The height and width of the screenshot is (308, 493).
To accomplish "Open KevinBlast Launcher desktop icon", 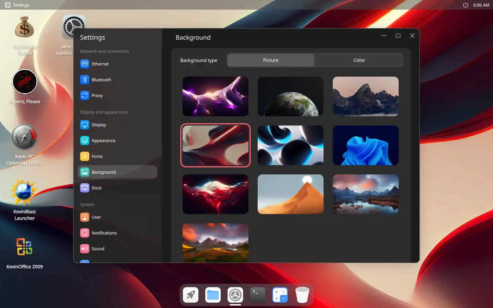I will pos(25,192).
